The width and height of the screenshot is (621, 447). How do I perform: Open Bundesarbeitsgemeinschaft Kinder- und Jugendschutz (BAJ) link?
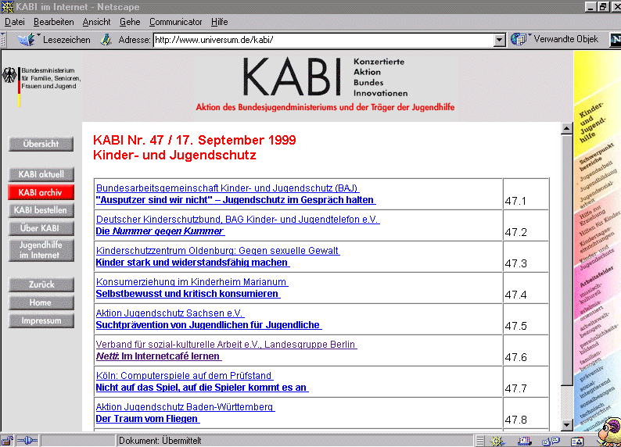click(x=228, y=188)
